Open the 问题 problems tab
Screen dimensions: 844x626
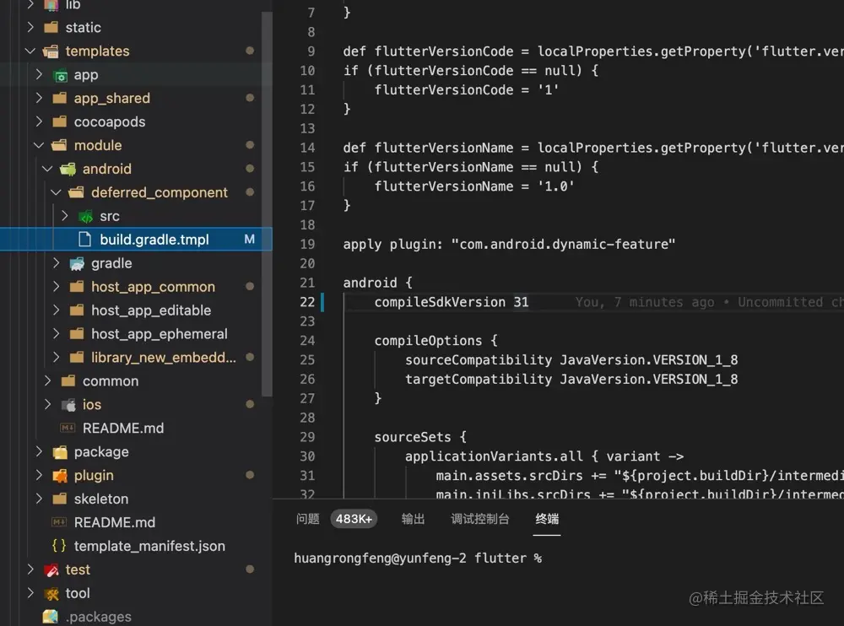pyautogui.click(x=307, y=519)
